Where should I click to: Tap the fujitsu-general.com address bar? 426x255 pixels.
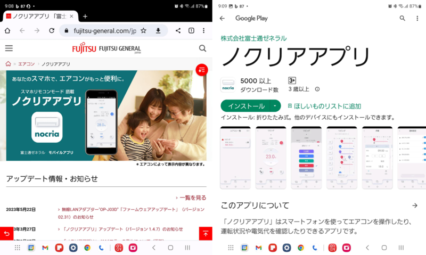coord(104,31)
